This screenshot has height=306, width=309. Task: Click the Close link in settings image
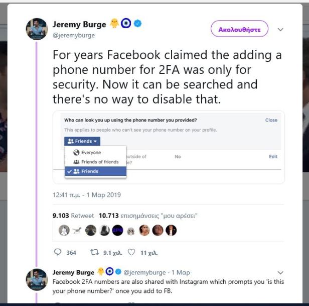click(271, 120)
